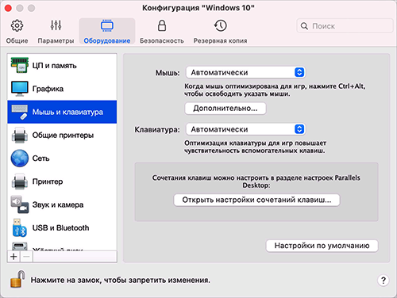Click the Резервная копия tab label
This screenshot has width=397, height=298.
[220, 40]
